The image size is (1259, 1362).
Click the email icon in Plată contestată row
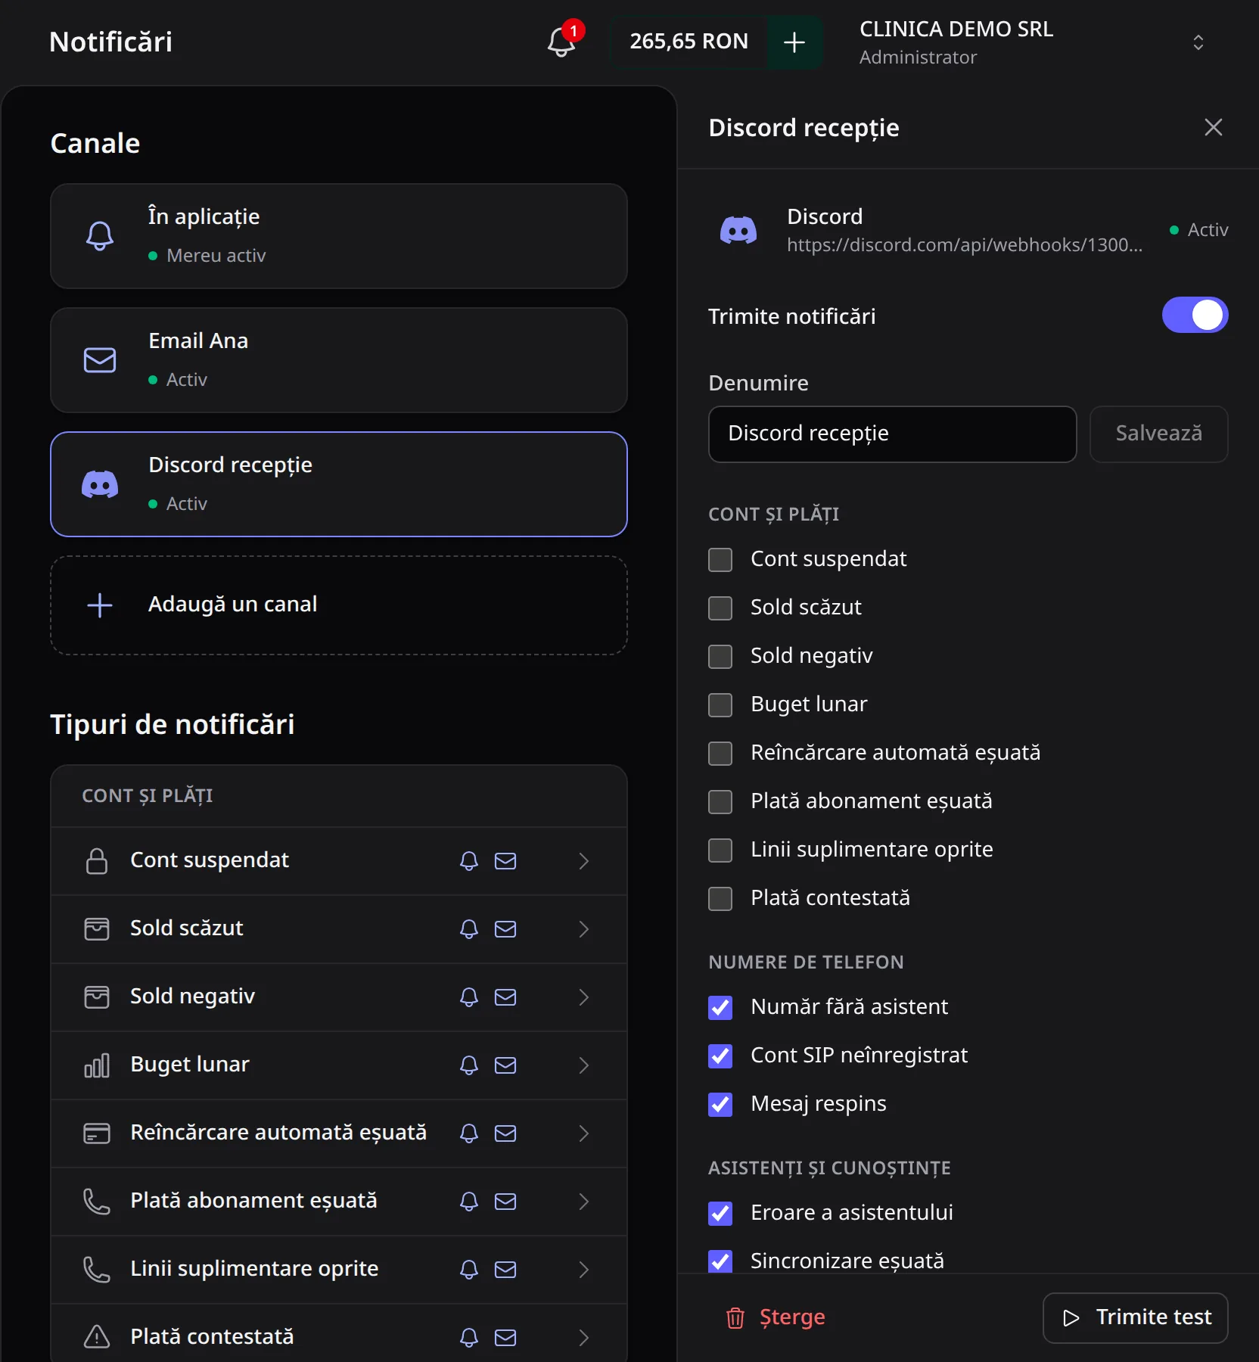(505, 1338)
